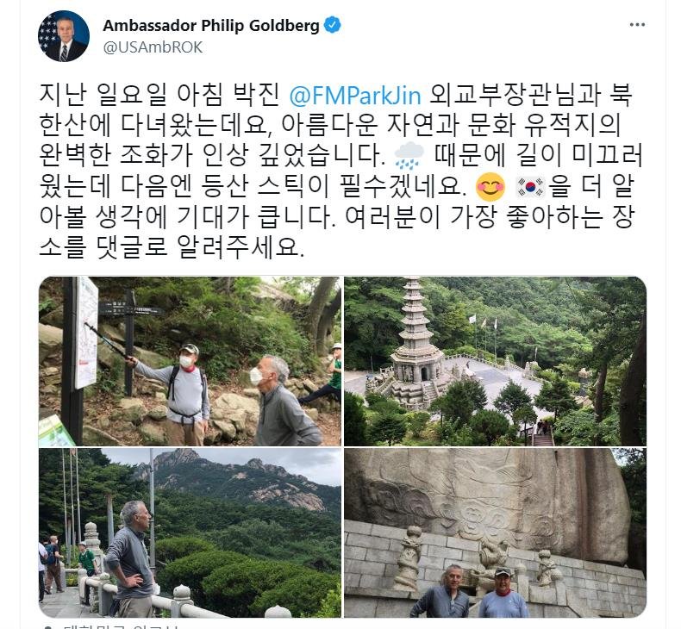Image resolution: width=681 pixels, height=629 pixels.
Task: Click the tagged account text below photos
Action: click(121, 626)
